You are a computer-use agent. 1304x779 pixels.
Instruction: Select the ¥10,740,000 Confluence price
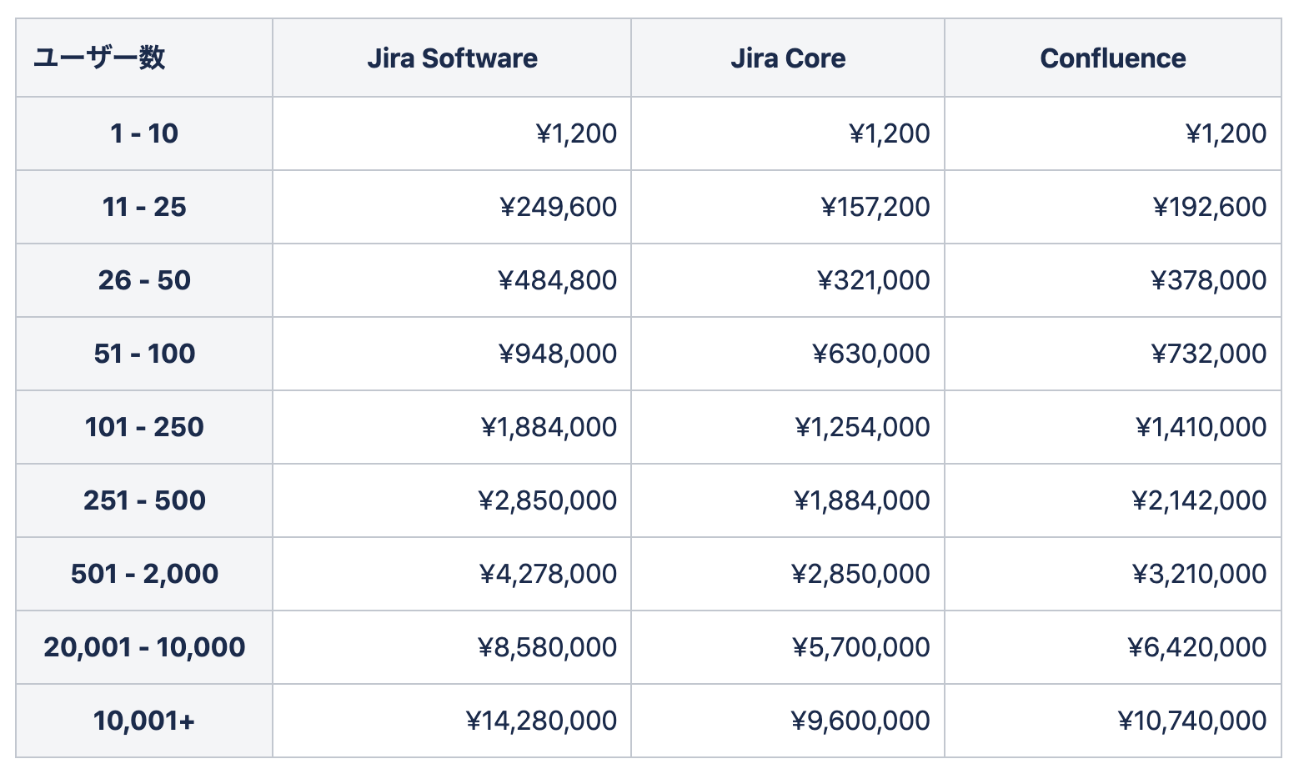click(1191, 721)
